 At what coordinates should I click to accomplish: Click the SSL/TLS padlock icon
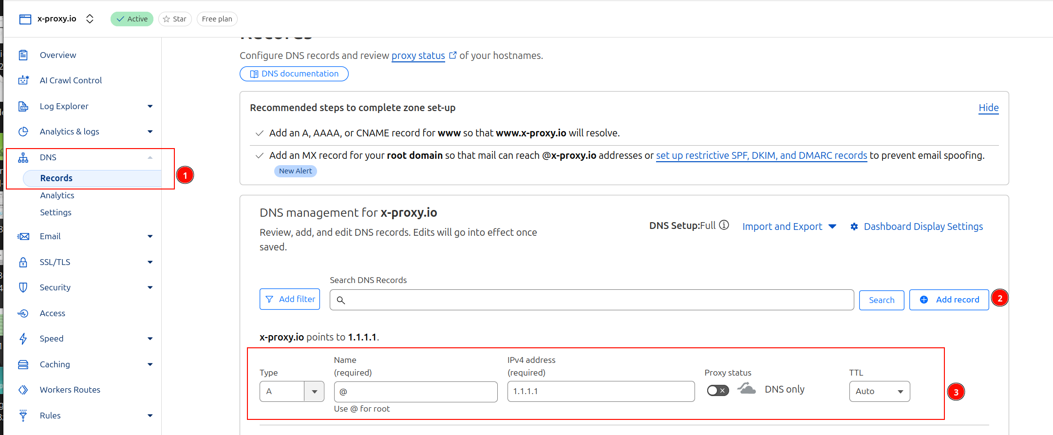(23, 262)
